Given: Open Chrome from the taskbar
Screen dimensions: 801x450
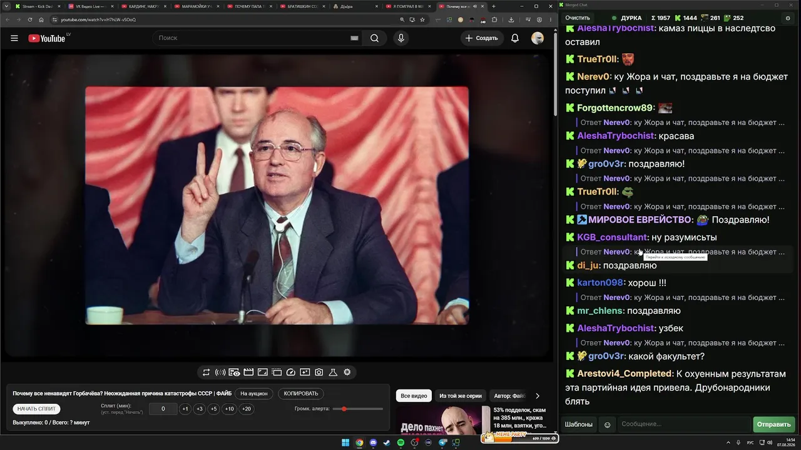Looking at the screenshot, I should click(359, 443).
